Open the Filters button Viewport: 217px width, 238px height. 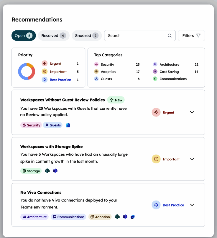(191, 36)
